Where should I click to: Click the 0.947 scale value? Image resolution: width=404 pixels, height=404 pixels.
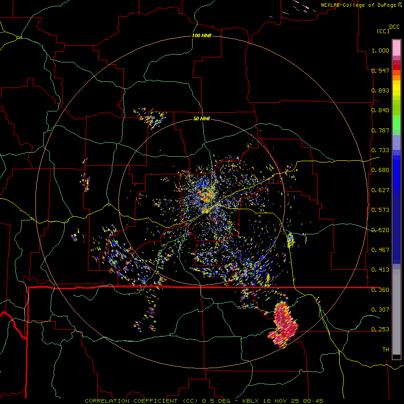point(380,70)
